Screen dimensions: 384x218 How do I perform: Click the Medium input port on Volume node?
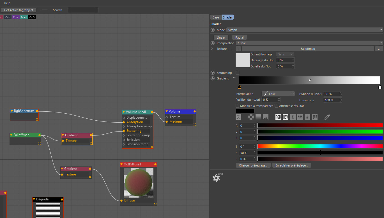167,121
